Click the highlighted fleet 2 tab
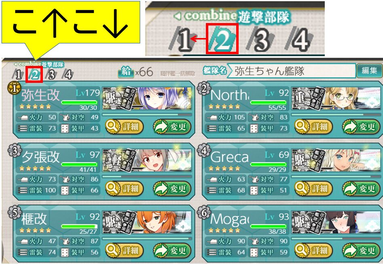This screenshot has height=264, width=383. click(34, 74)
